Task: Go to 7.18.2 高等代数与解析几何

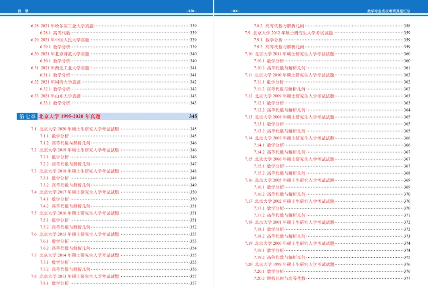Action: click(x=332, y=236)
